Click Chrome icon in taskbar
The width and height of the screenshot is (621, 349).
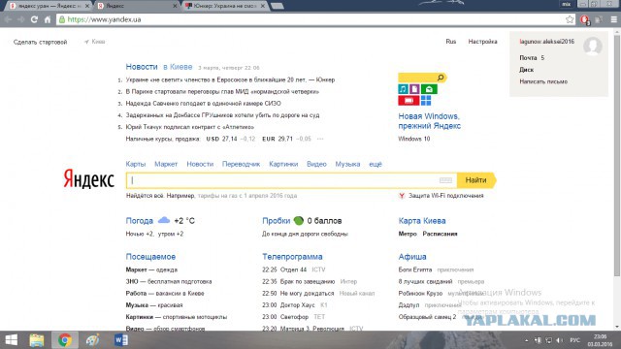(65, 340)
